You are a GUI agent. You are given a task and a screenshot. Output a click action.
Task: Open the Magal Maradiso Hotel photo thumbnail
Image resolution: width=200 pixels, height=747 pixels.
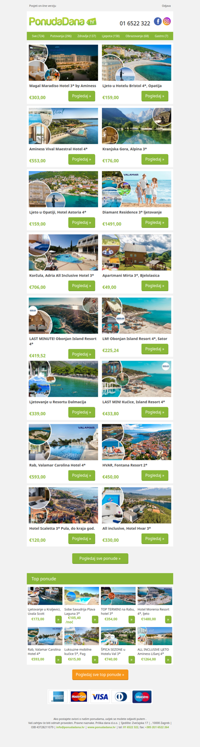pos(63,63)
